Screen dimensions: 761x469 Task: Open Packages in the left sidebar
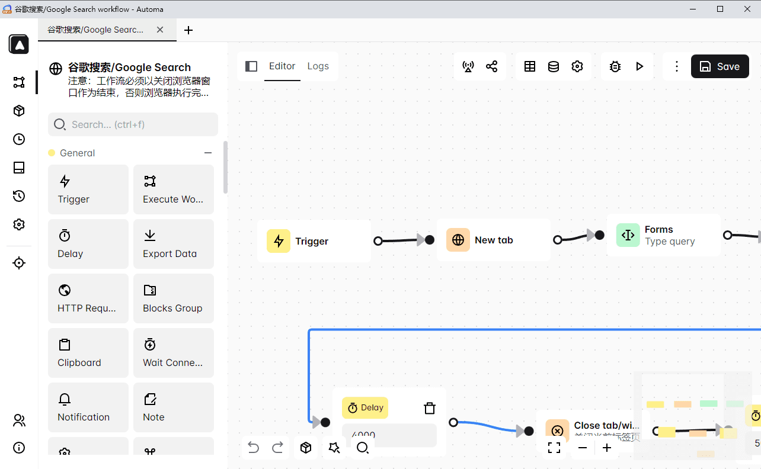tap(18, 111)
